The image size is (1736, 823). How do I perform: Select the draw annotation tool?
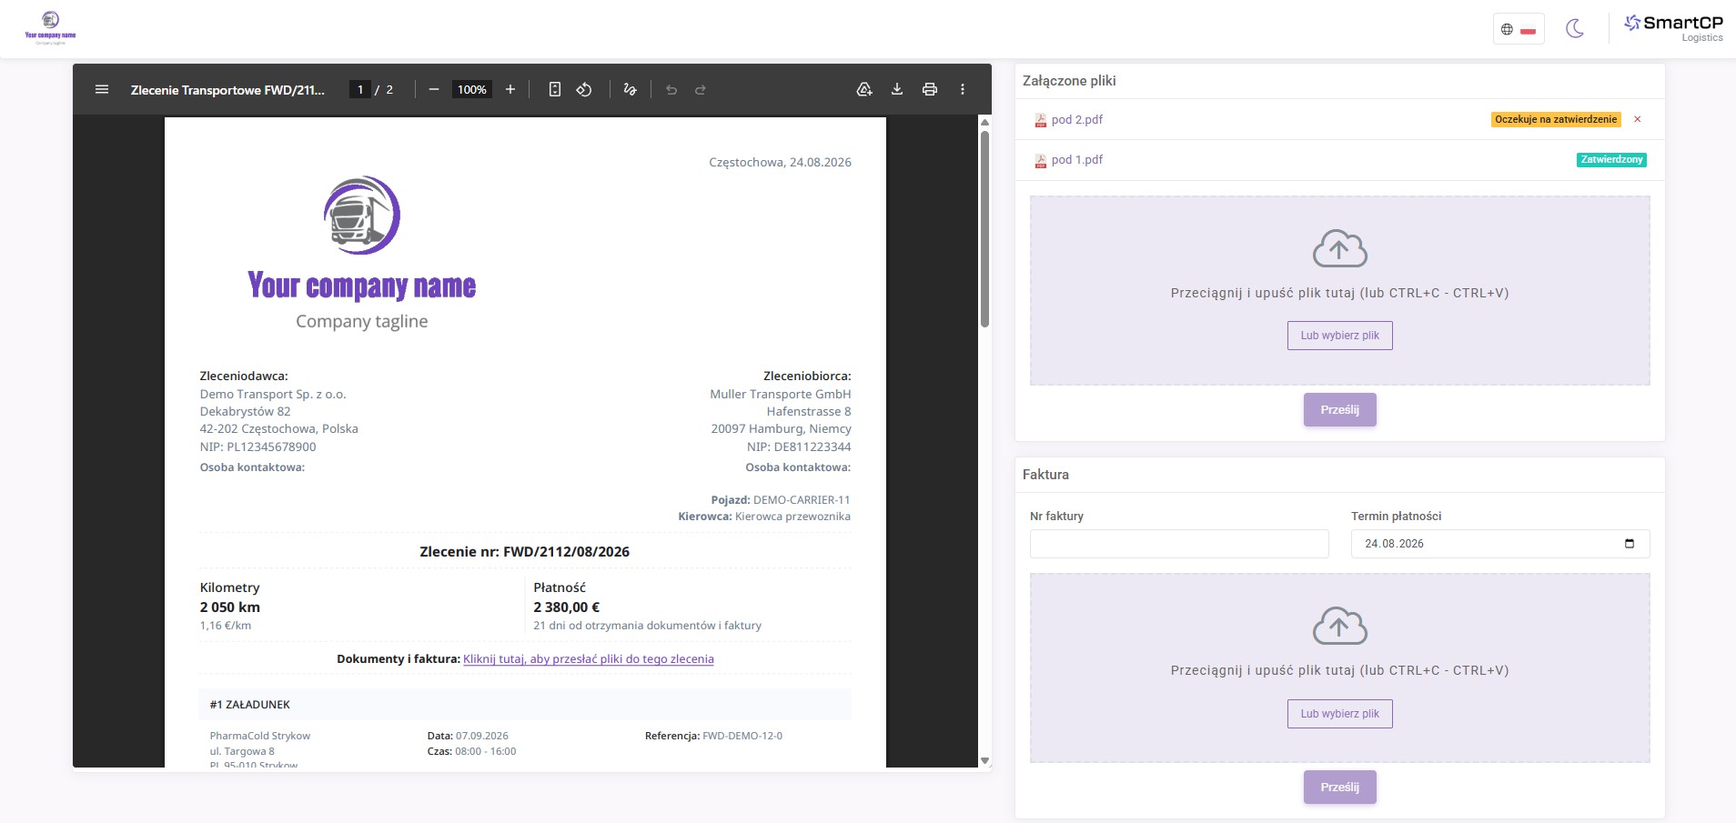(630, 89)
